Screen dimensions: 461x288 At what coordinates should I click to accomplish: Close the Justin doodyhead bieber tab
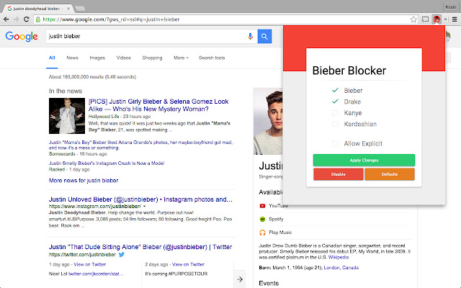[68, 9]
